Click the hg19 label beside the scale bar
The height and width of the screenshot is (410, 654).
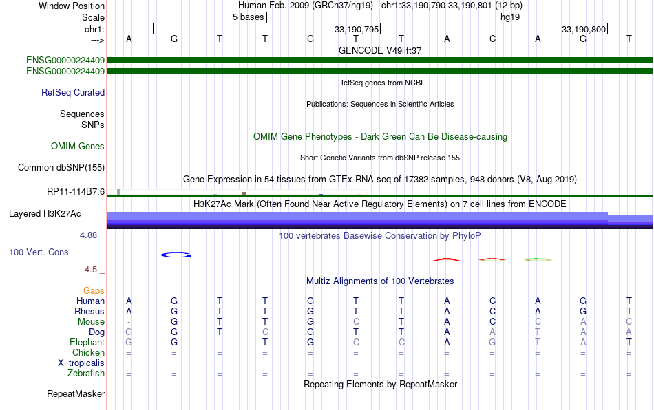coord(510,17)
